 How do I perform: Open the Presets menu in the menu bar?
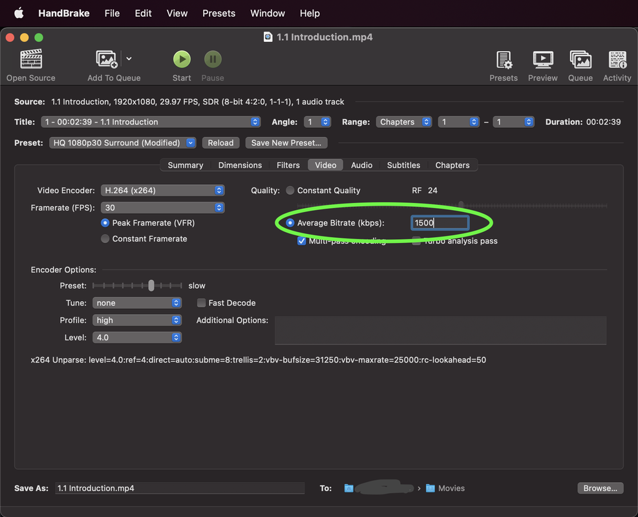point(219,13)
